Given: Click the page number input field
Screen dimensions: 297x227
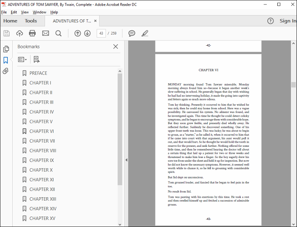Looking at the screenshot, I should click(101, 33).
